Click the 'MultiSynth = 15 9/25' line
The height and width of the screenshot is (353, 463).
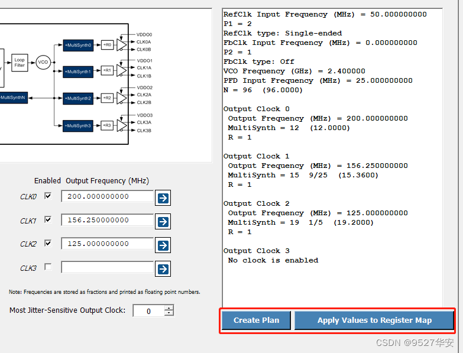303,175
